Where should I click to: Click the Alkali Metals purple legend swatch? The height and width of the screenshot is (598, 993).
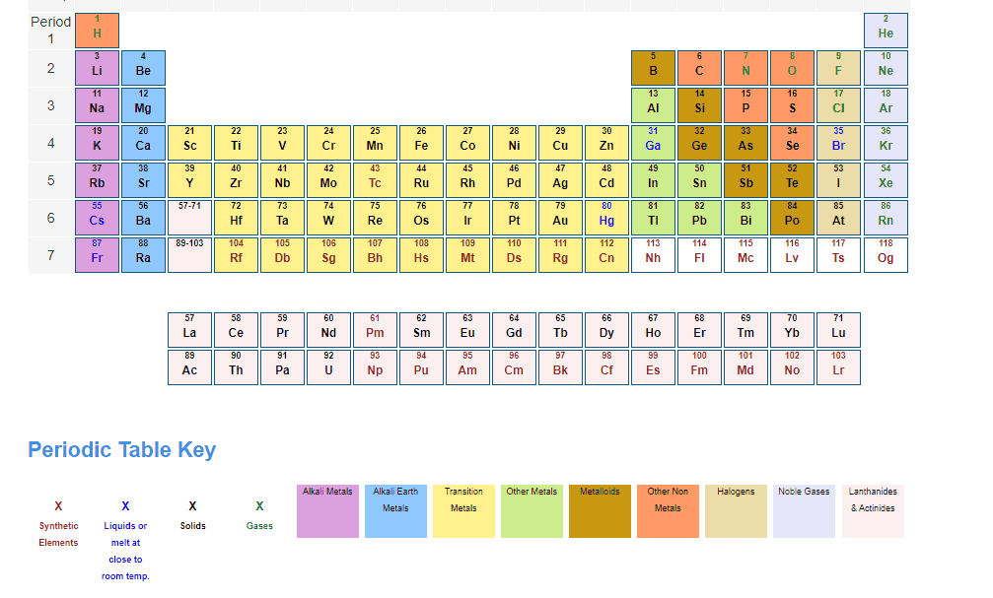(327, 511)
